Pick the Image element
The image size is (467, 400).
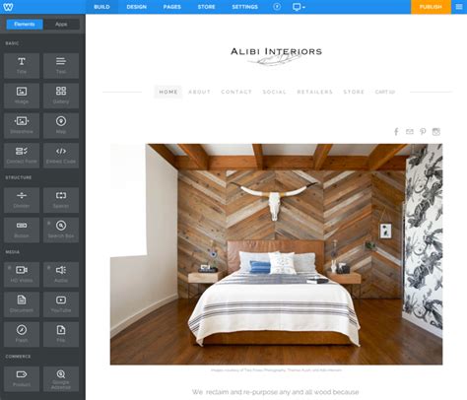[x=22, y=96]
